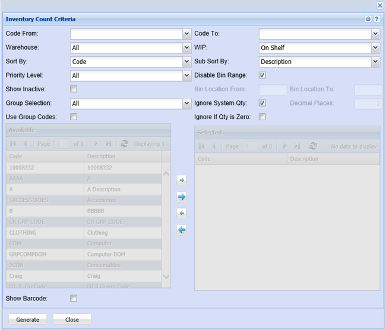Screen dimensions: 386x330
Task: Click the help question mark icon in header
Action: (x=376, y=19)
